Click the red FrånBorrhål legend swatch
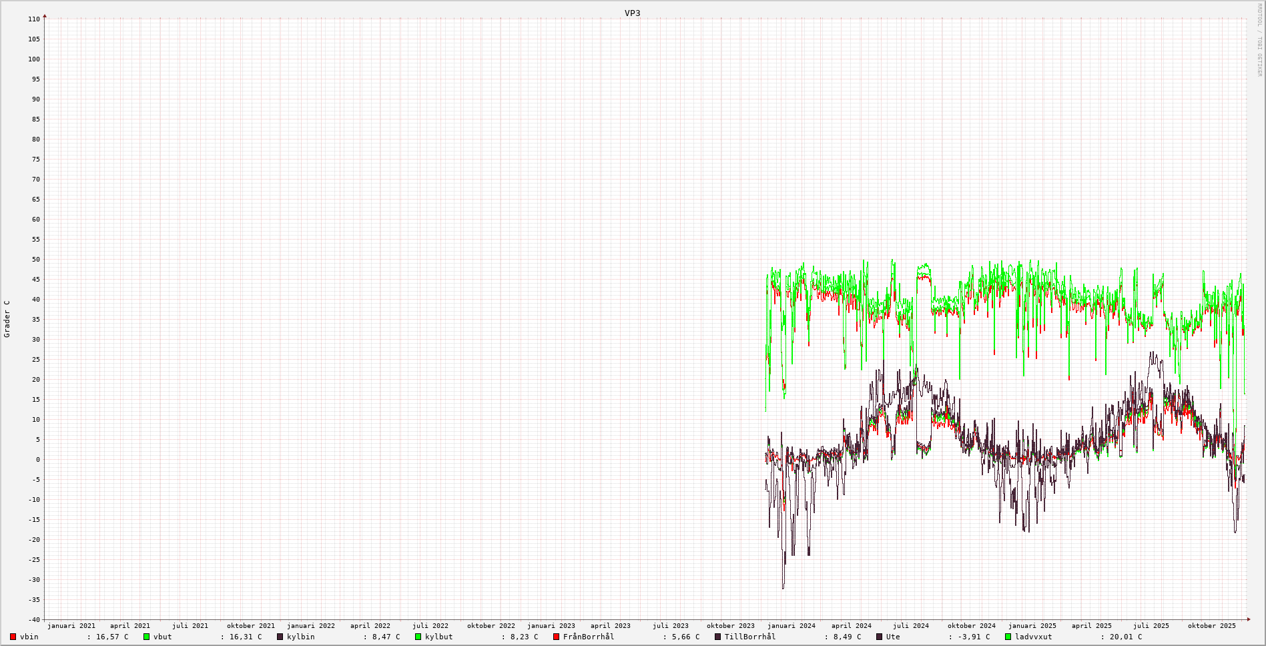 556,637
